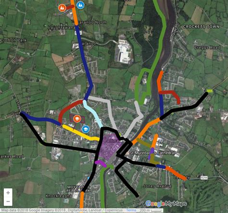Click the R294 road shield marker

203,177
